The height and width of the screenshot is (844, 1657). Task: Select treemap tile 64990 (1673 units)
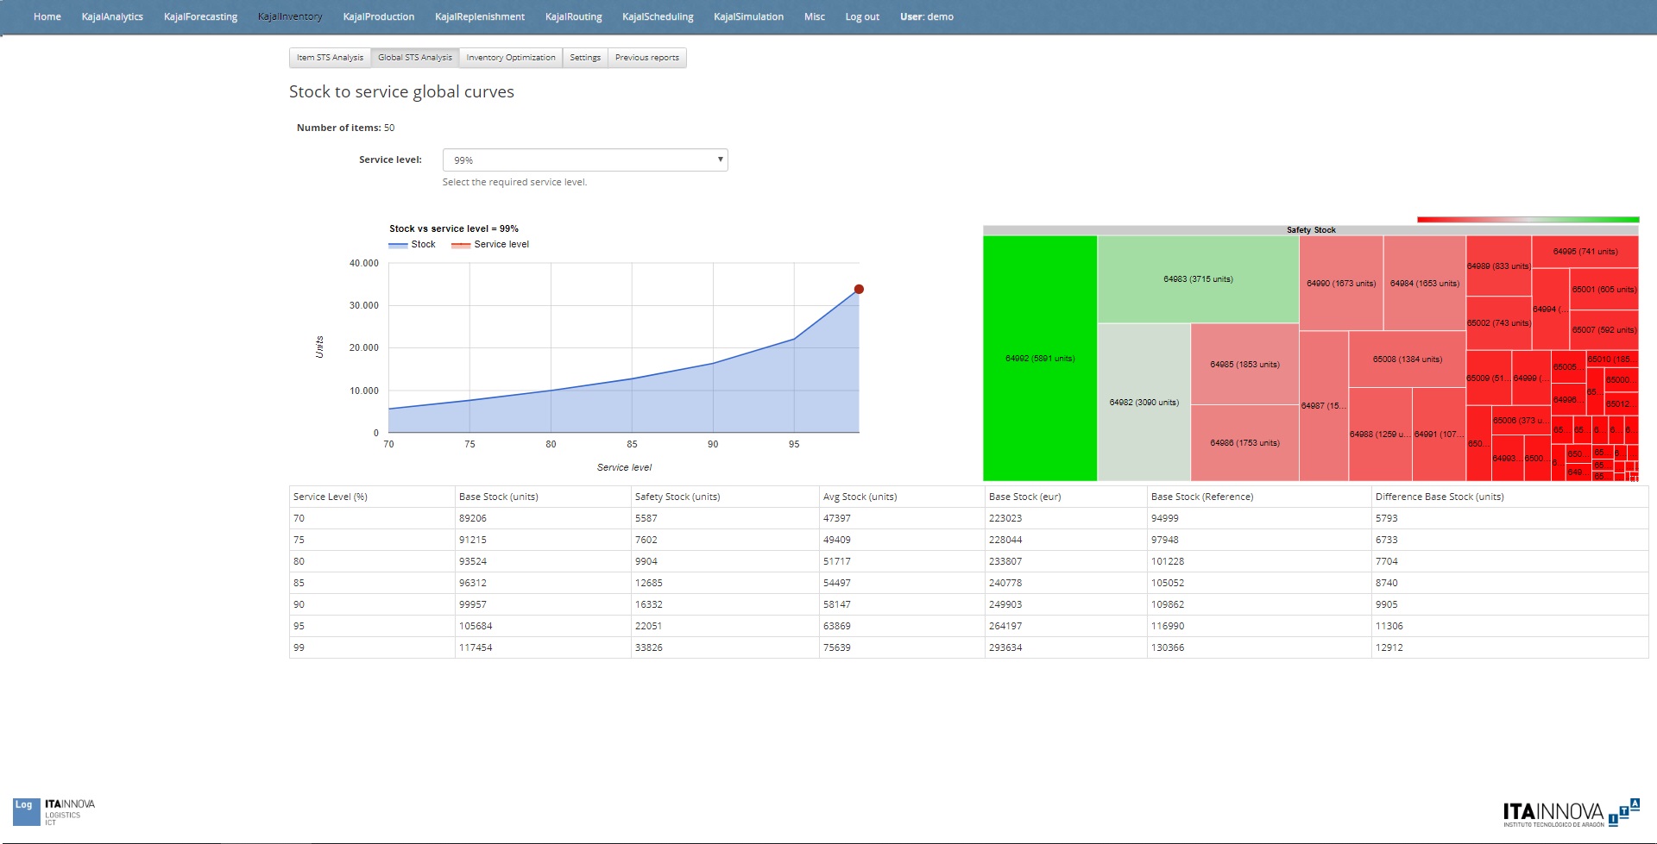point(1341,284)
